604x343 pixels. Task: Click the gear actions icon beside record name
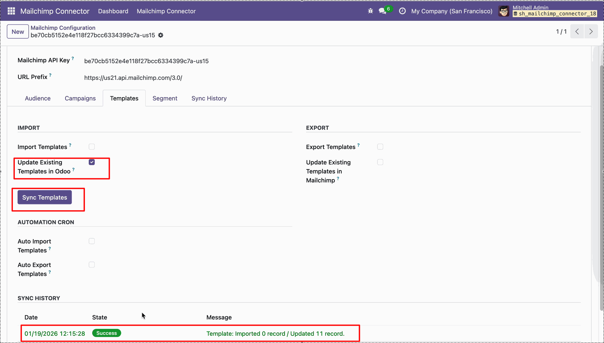tap(161, 35)
